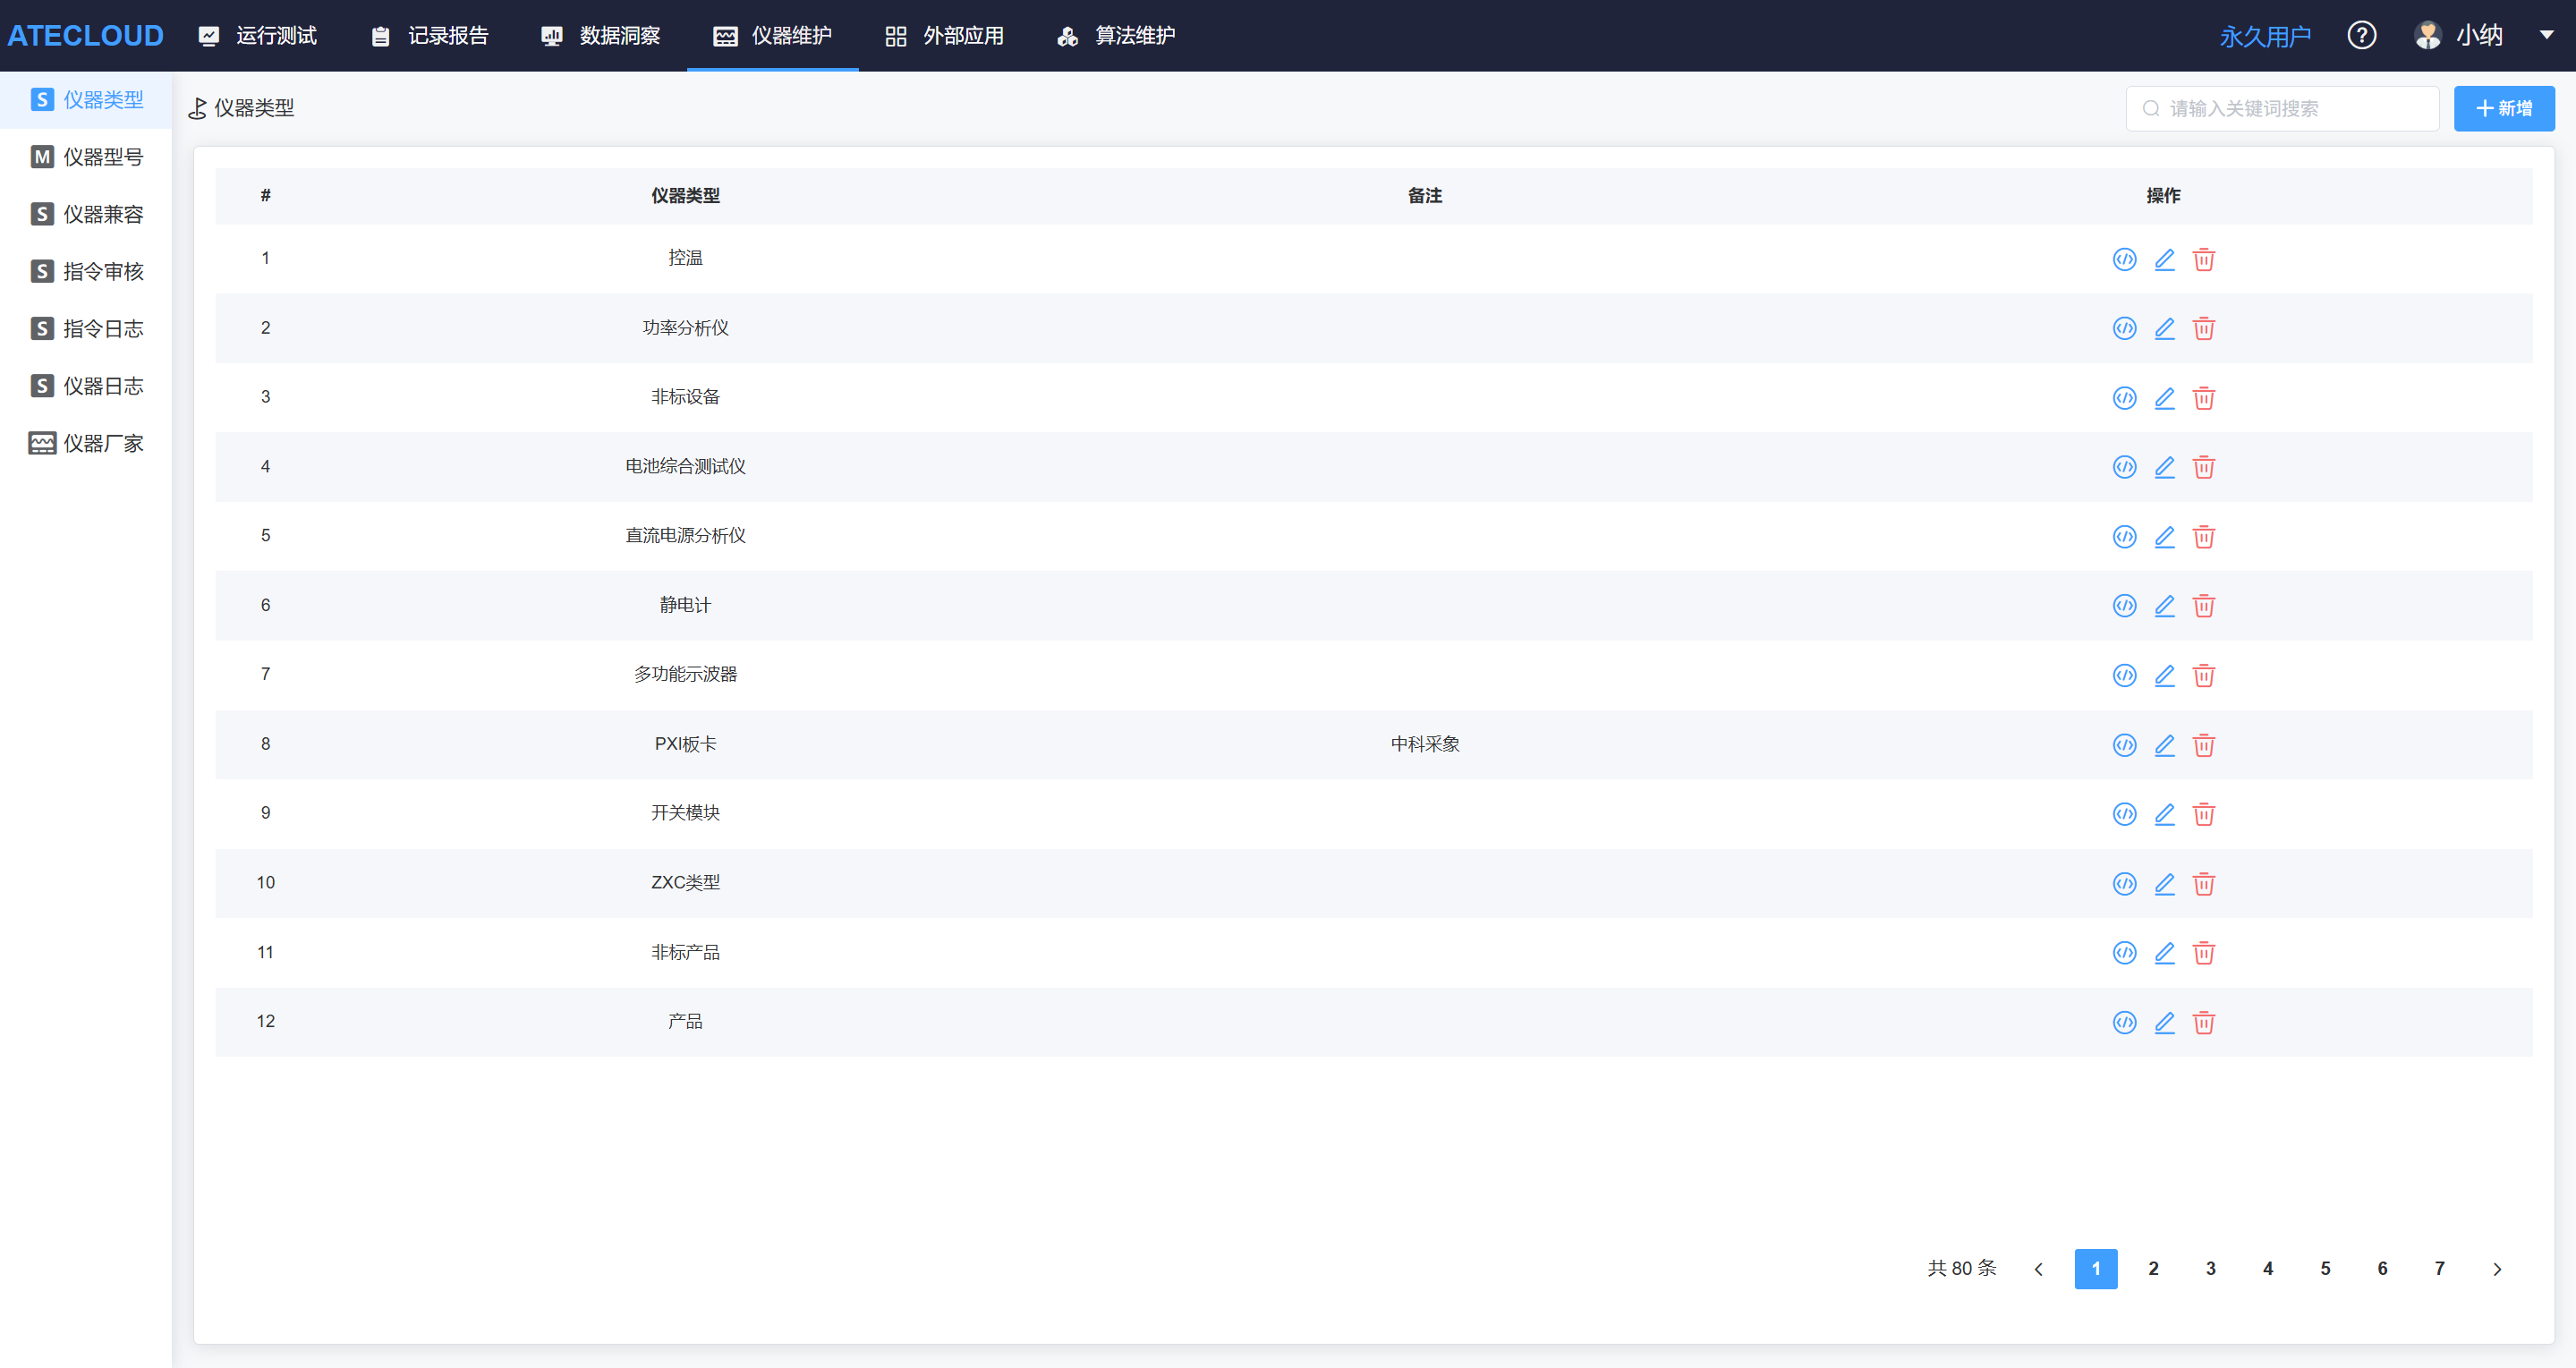Select 仪器型号 in sidebar
Viewport: 2576px width, 1368px height.
[x=86, y=157]
